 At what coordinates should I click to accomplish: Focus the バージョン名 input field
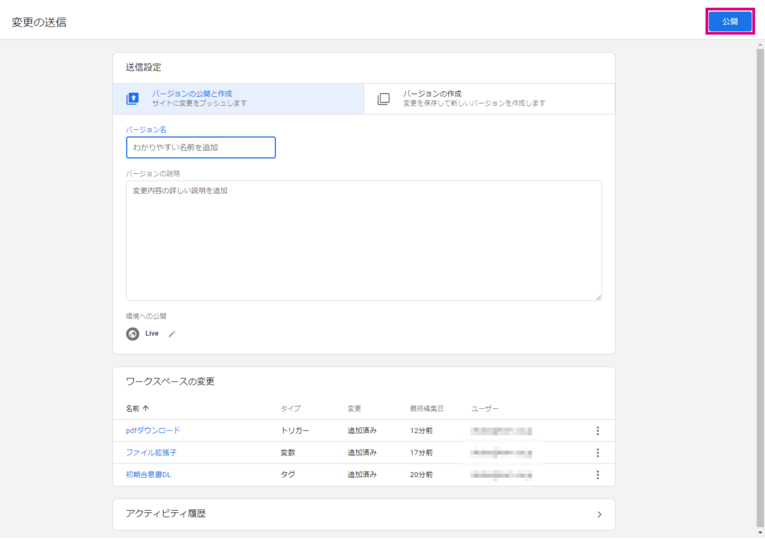coord(201,147)
